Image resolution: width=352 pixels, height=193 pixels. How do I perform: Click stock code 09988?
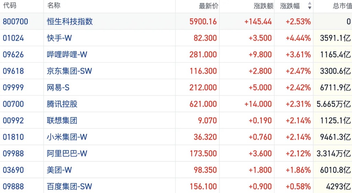click(x=13, y=154)
